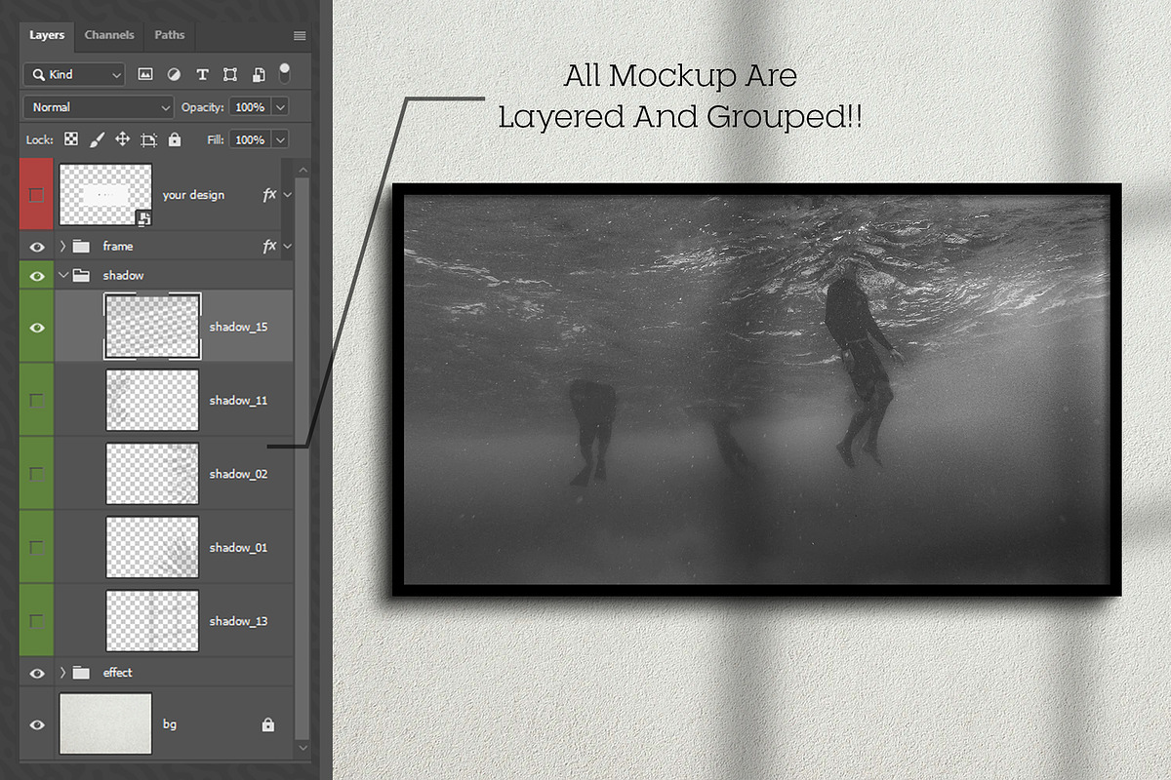Click the "frame" group name

(118, 247)
